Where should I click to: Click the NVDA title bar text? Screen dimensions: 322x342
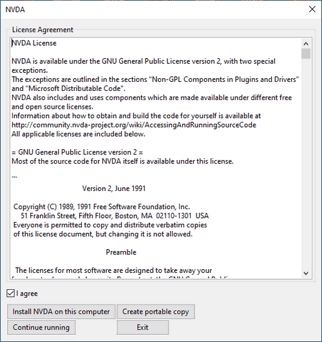(15, 10)
